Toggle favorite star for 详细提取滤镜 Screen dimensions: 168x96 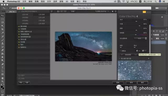[19, 34]
